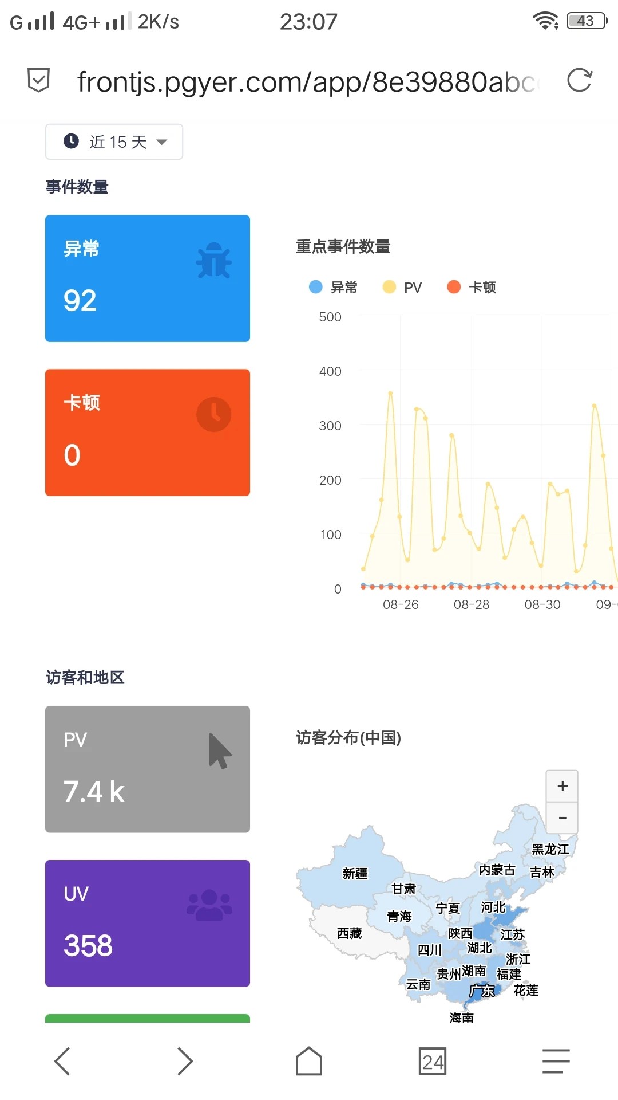Select 吉林 province on the map
The height and width of the screenshot is (1100, 618).
pos(542,872)
